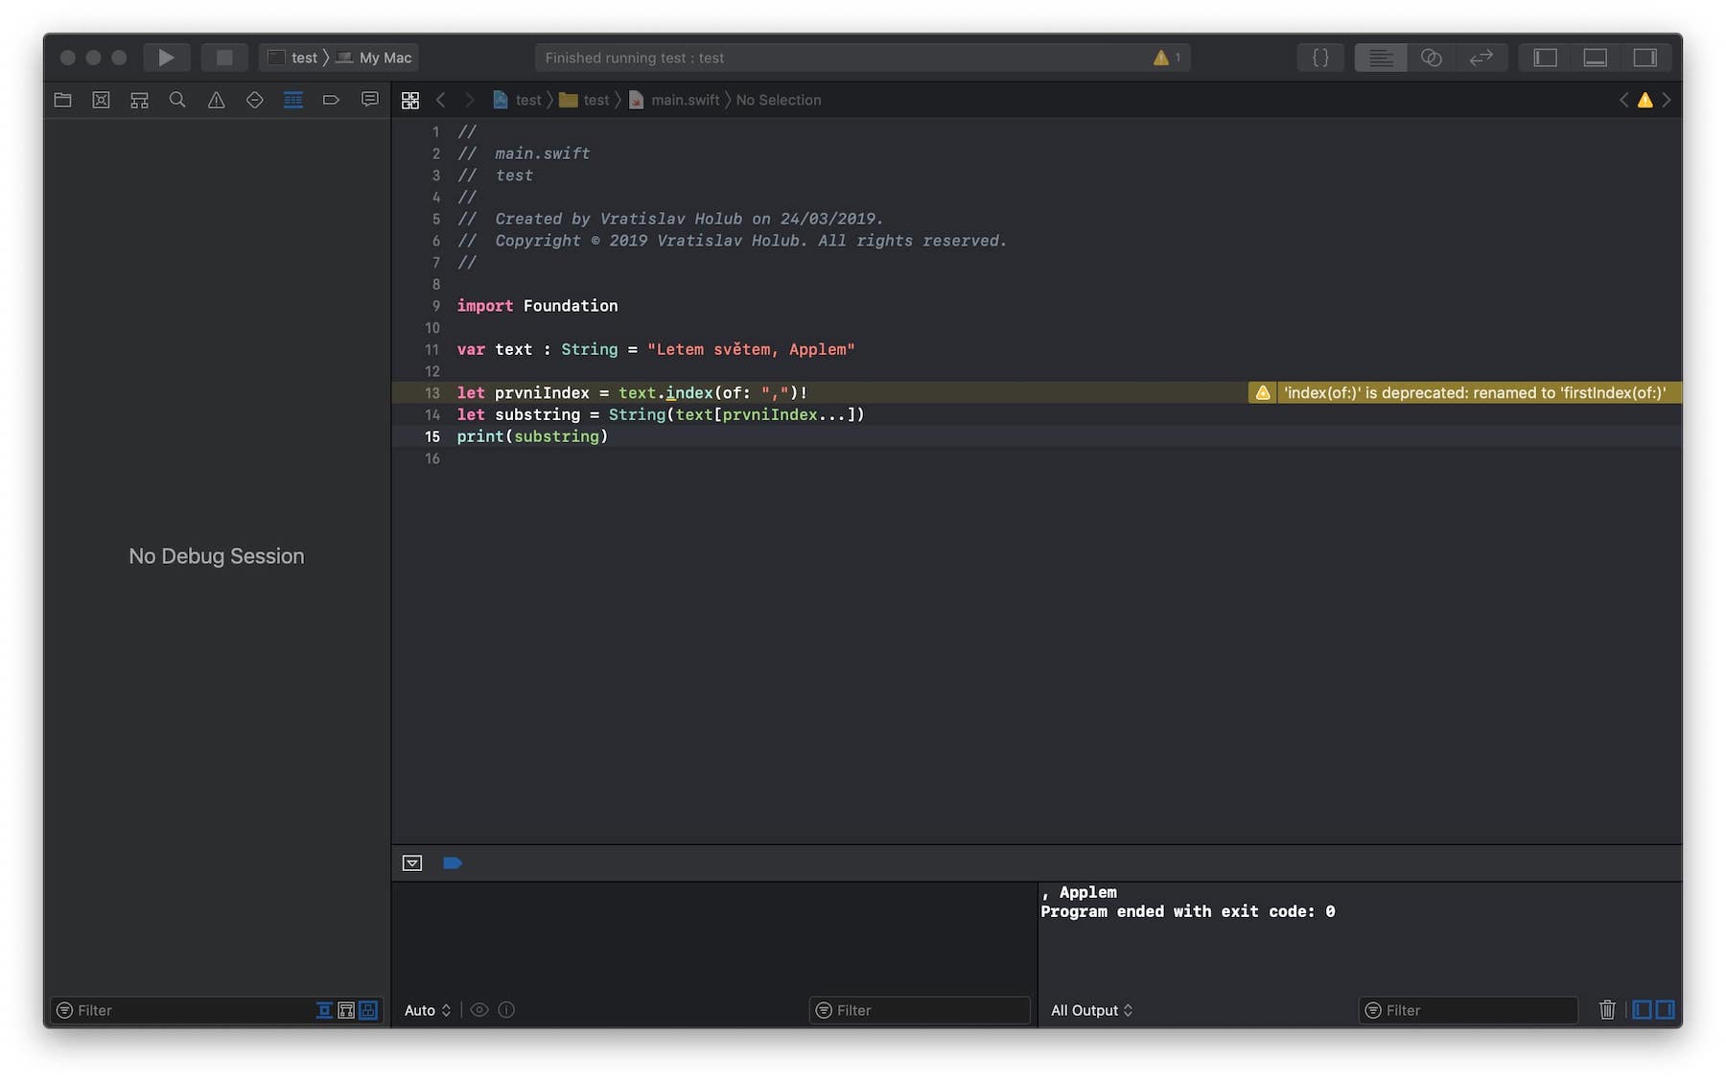Open the Test navigator diamond icon
The image size is (1726, 1082).
(x=254, y=100)
